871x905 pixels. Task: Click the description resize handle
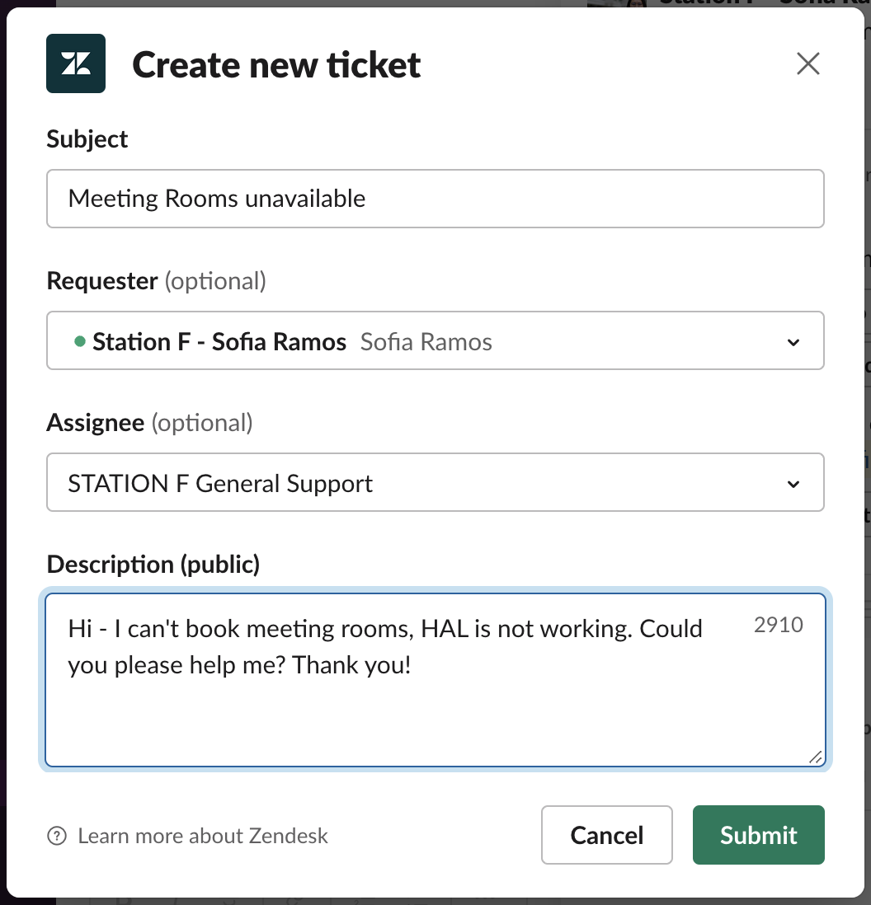click(x=815, y=757)
